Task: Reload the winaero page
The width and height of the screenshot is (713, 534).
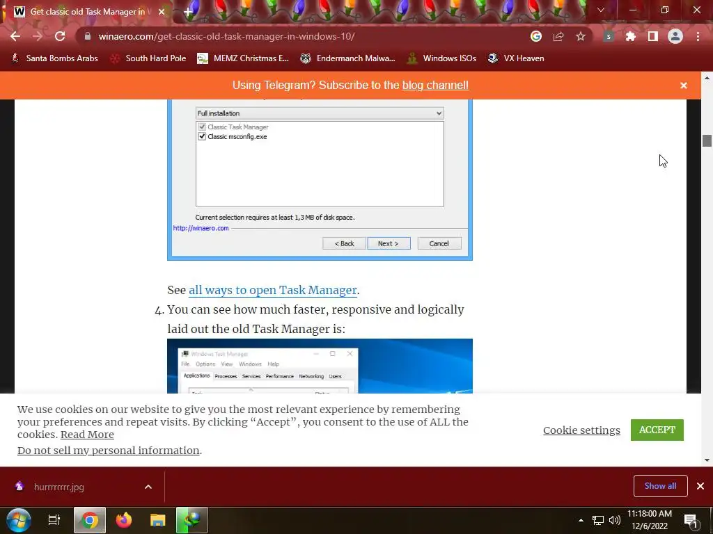Action: [x=60, y=36]
